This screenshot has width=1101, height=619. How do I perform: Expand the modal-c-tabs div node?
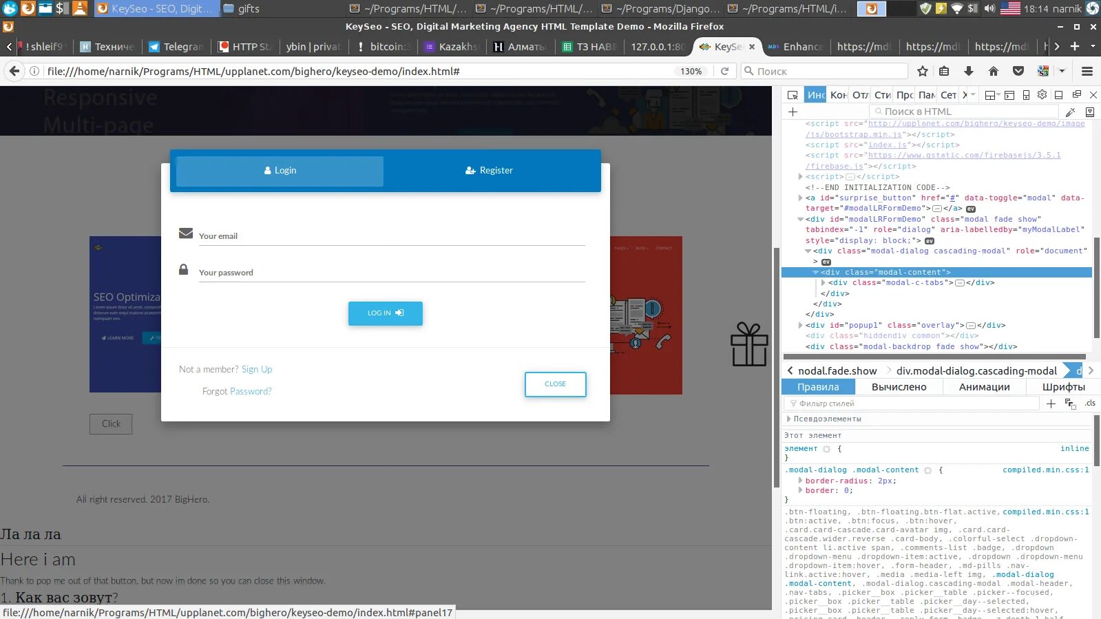(824, 282)
